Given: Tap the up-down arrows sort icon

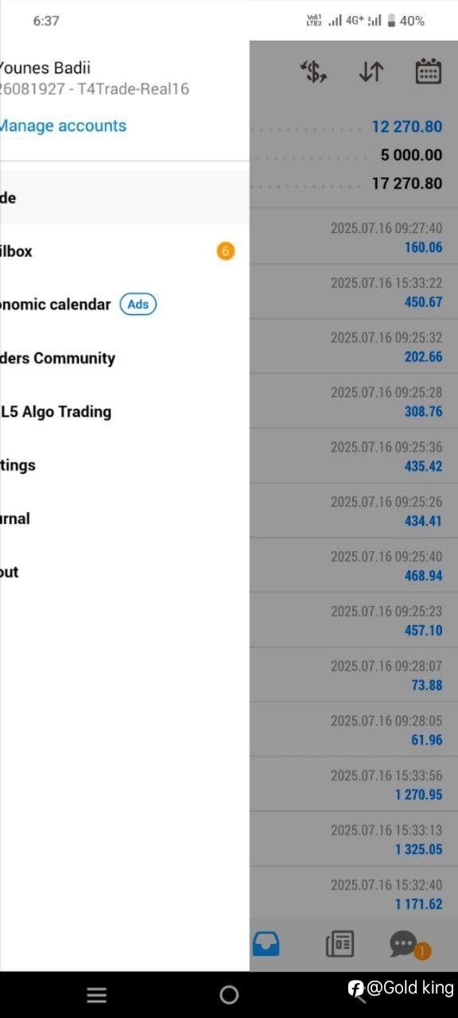Looking at the screenshot, I should [371, 72].
